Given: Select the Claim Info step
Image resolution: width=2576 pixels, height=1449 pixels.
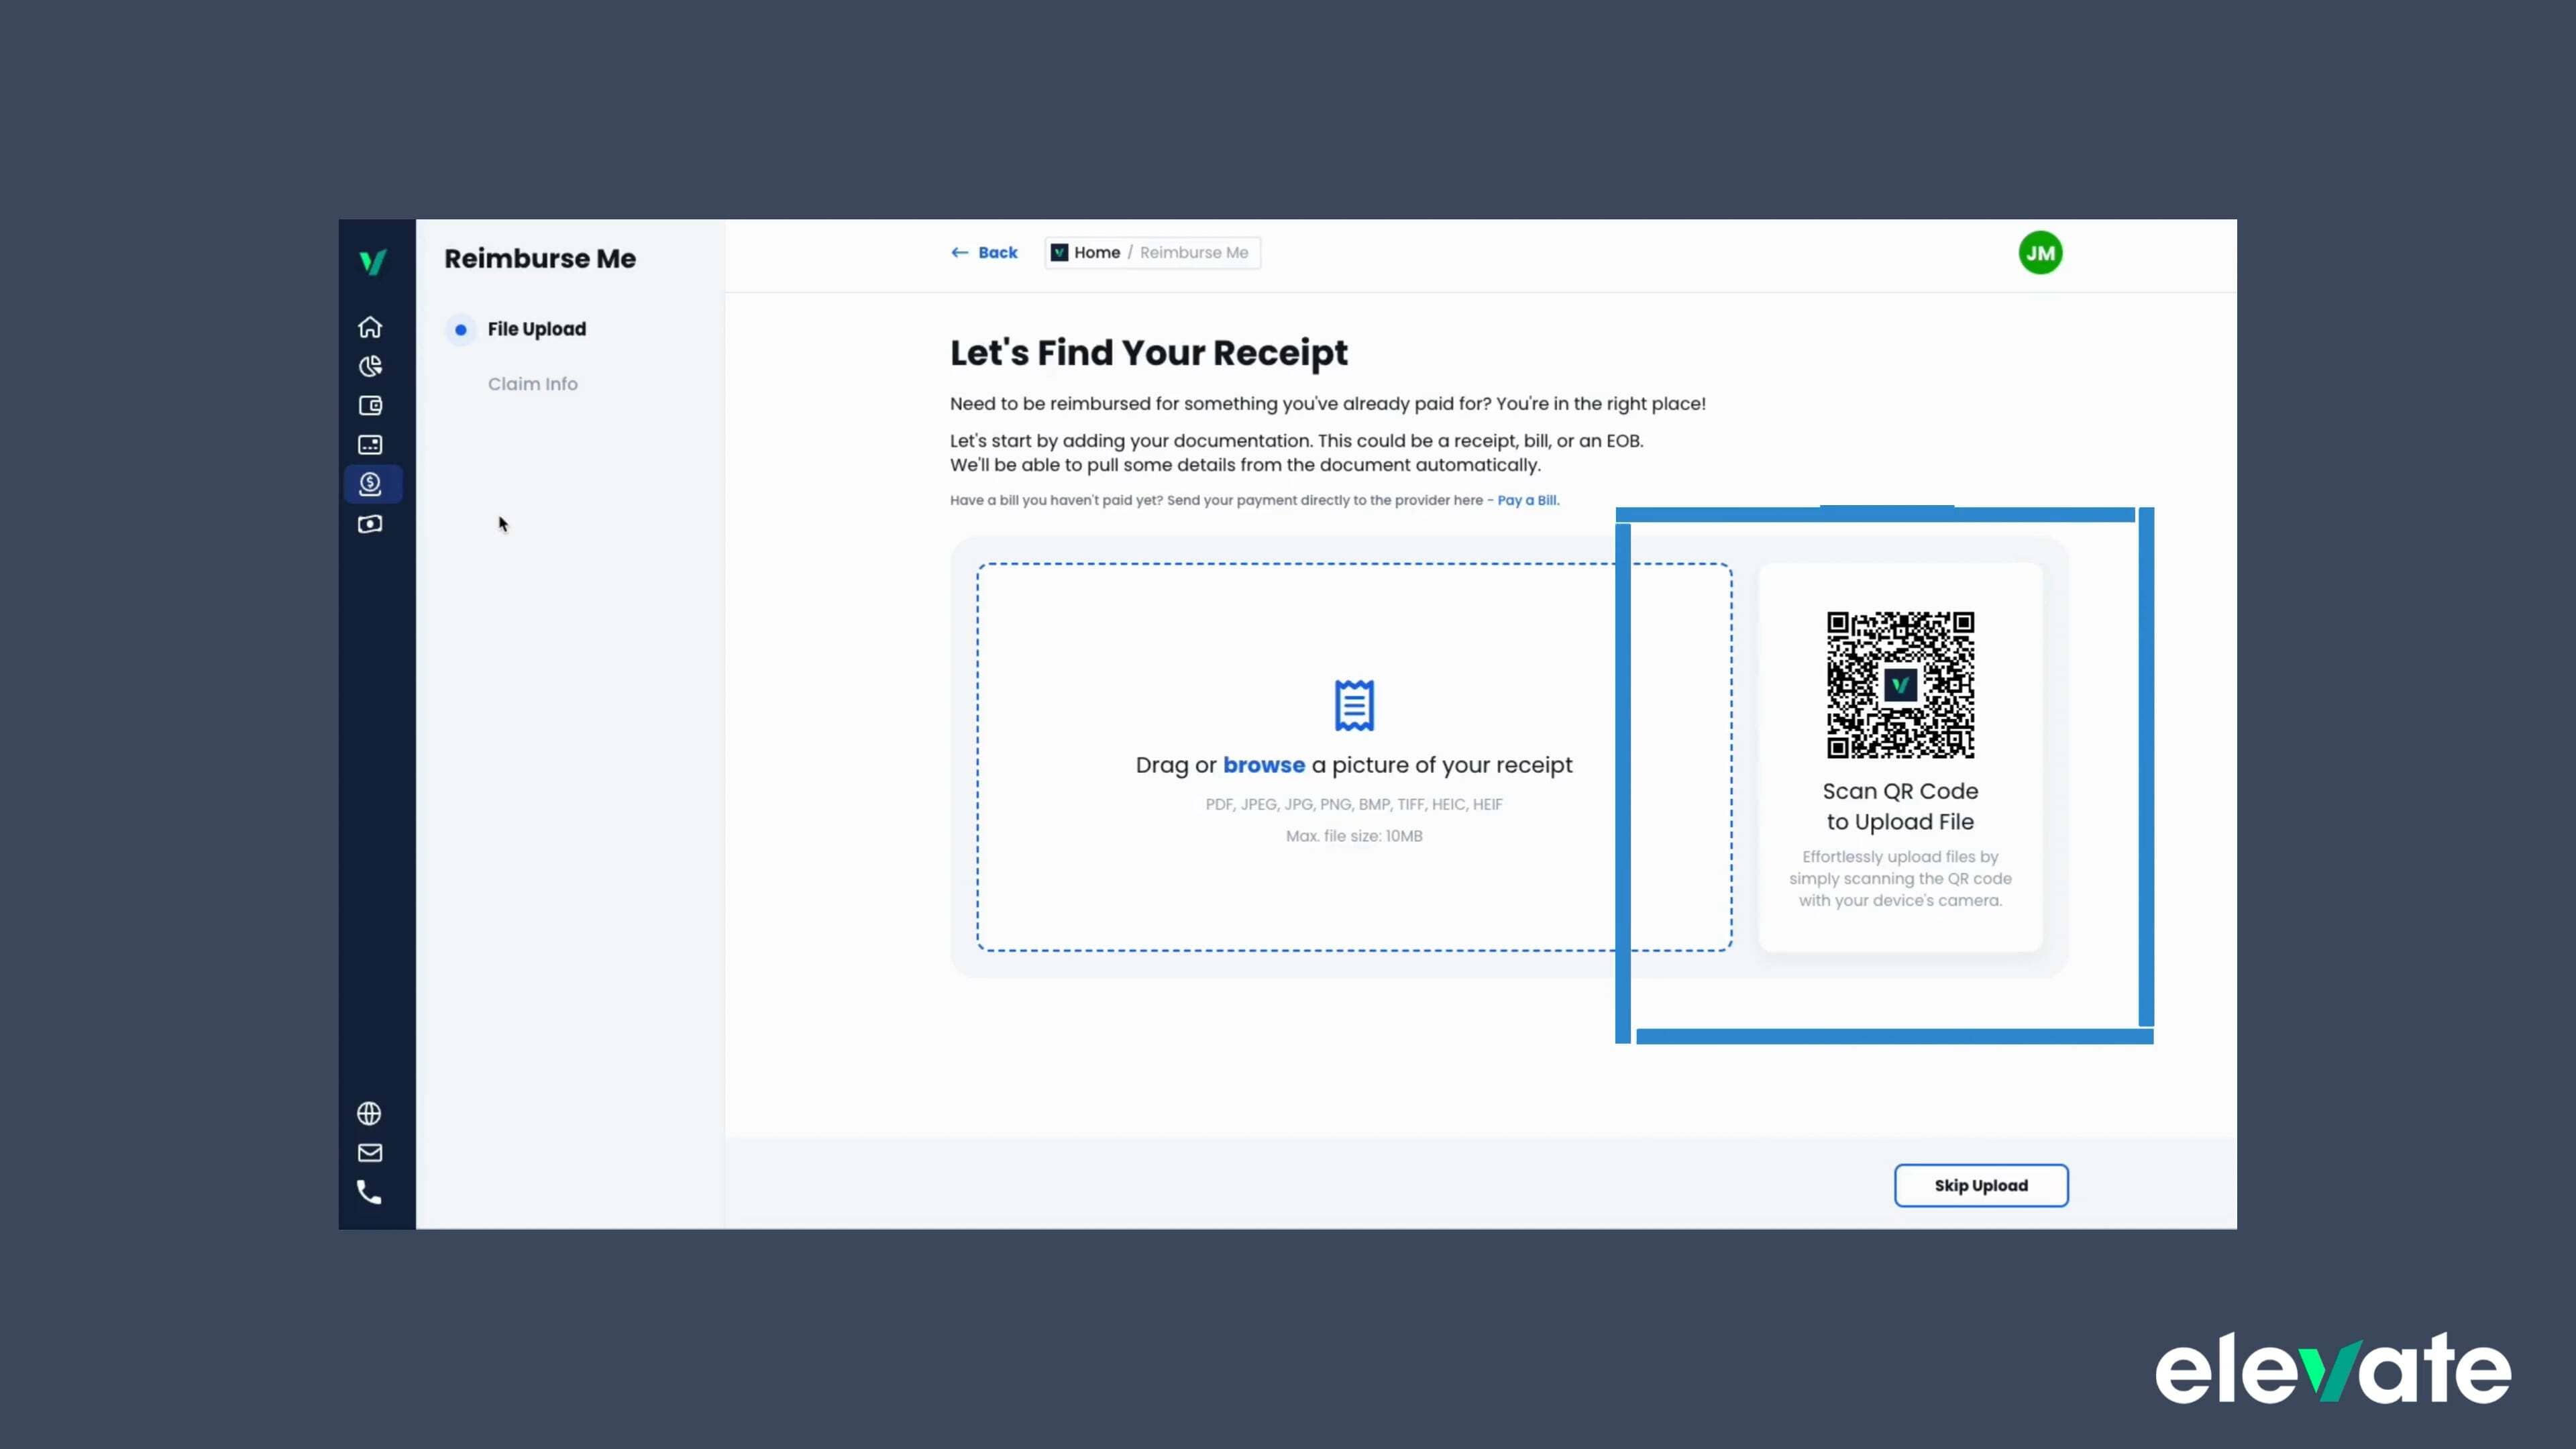Looking at the screenshot, I should (532, 384).
